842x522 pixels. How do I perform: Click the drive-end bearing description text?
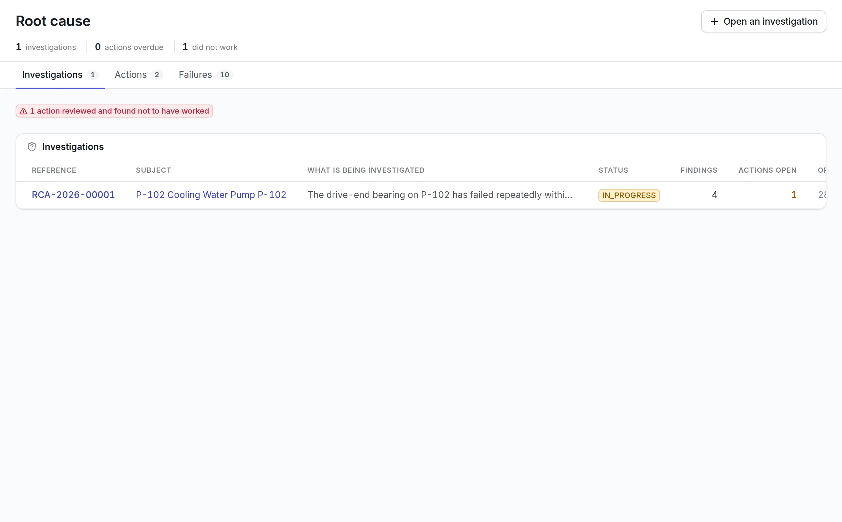tap(440, 195)
